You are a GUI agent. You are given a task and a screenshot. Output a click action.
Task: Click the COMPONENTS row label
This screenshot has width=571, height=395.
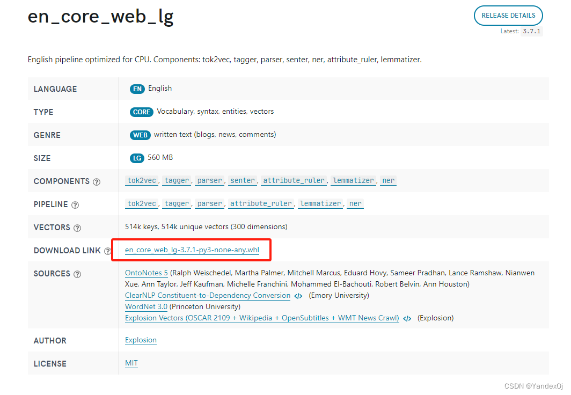[62, 181]
